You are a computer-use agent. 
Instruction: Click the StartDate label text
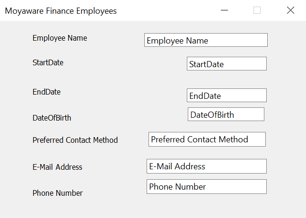coord(48,62)
